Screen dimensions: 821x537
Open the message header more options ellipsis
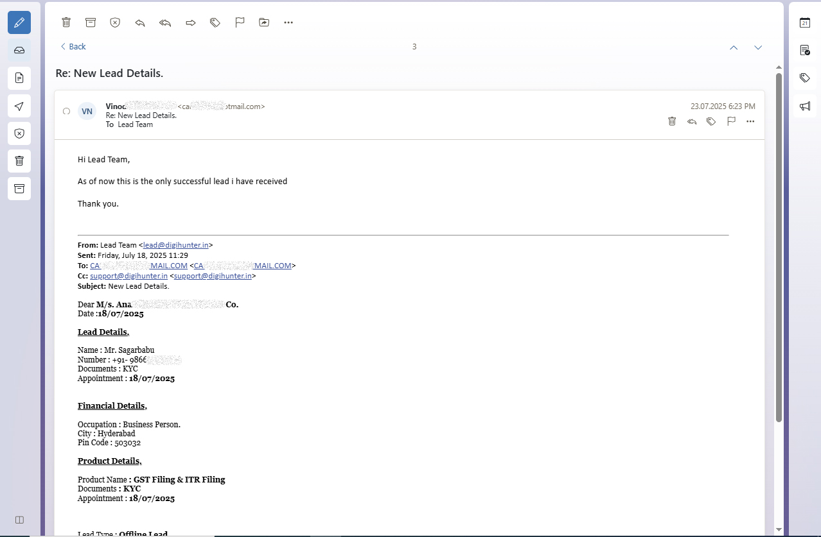750,121
